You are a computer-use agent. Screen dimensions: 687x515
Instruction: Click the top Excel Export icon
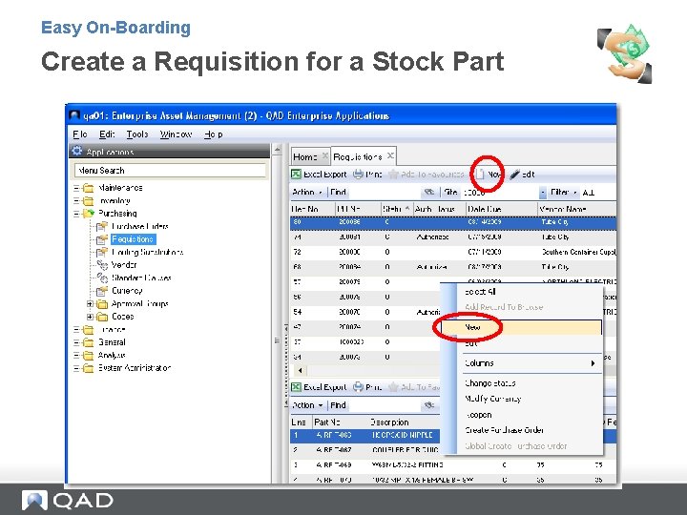point(296,175)
